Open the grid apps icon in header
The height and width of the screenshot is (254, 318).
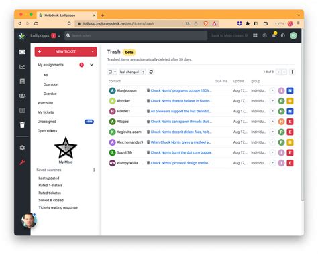255,35
